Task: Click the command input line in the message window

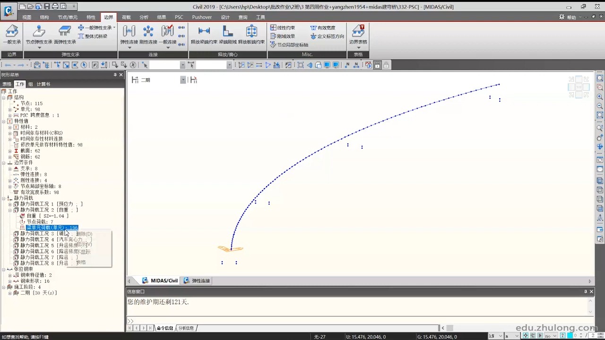Action: (357, 321)
